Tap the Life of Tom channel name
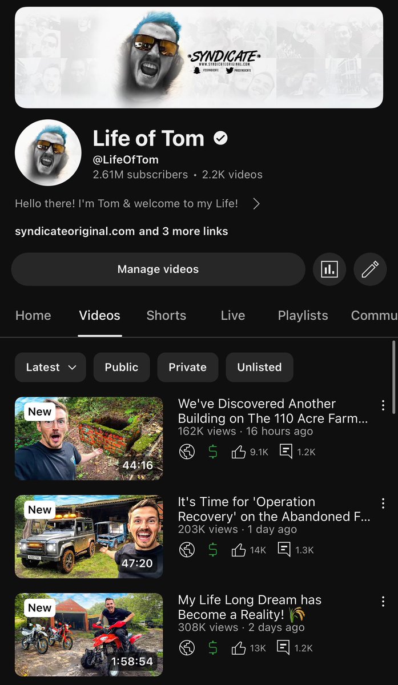Viewport: 398px width, 685px height. pos(148,138)
